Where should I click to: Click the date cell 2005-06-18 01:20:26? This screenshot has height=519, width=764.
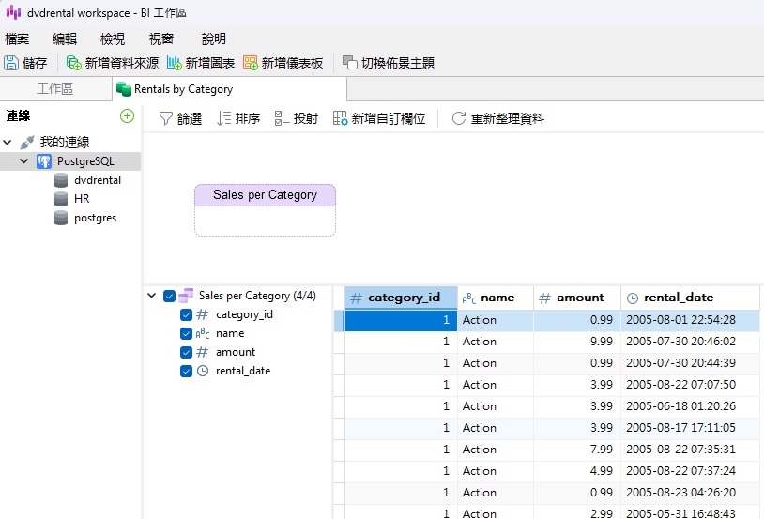click(x=690, y=406)
